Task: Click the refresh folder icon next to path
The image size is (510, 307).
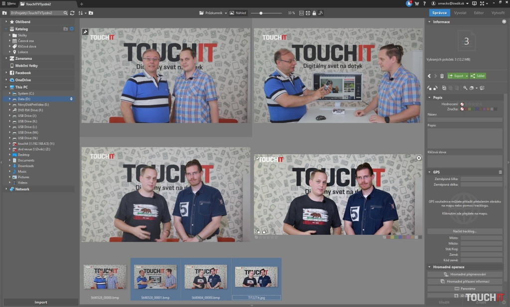Action: coord(73,13)
